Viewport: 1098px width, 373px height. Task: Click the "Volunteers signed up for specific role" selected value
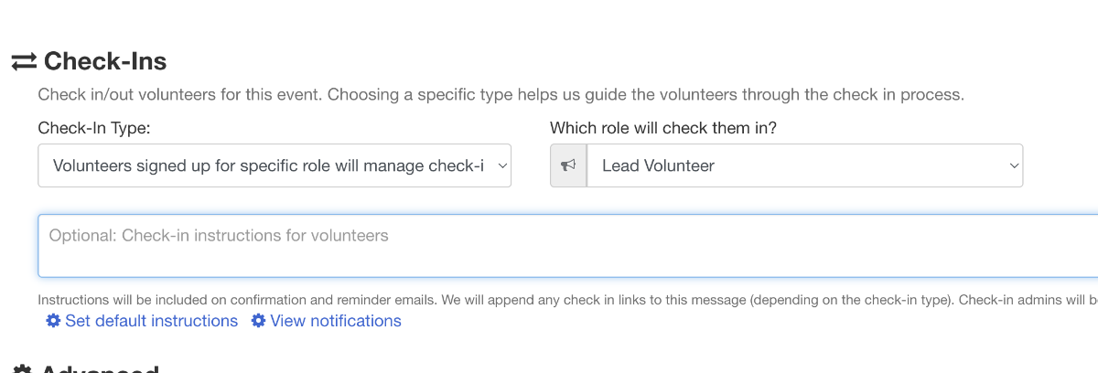267,165
